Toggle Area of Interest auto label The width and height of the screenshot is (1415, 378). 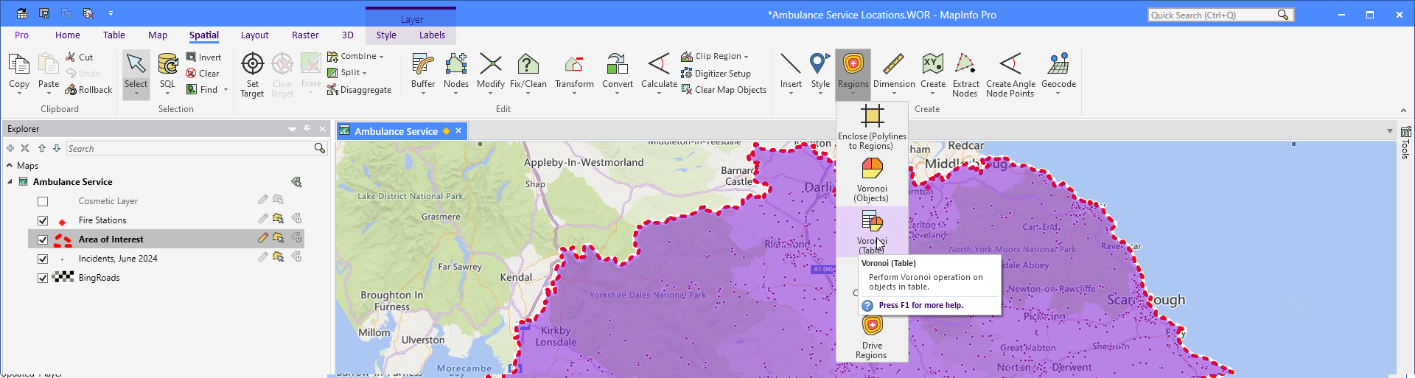click(296, 238)
